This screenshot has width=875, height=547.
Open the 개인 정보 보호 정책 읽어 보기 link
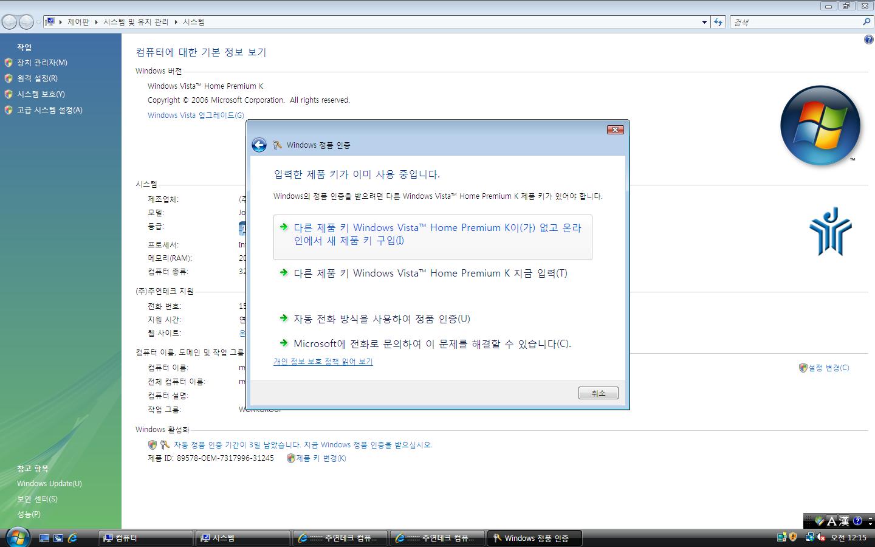click(323, 362)
